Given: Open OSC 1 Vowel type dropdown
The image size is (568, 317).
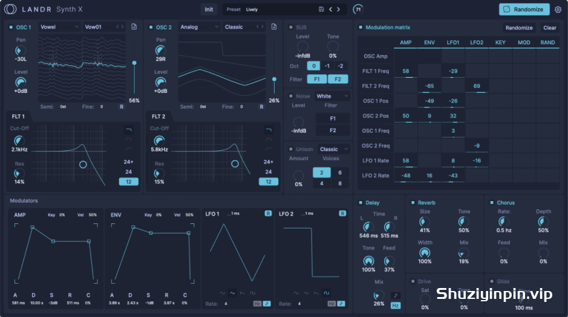Looking at the screenshot, I should [59, 27].
